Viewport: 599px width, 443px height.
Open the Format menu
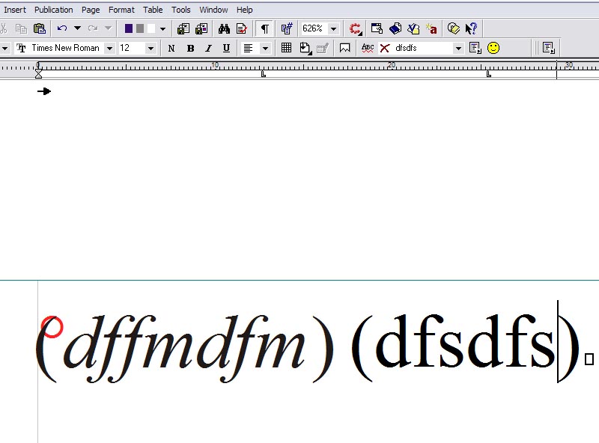pos(121,10)
